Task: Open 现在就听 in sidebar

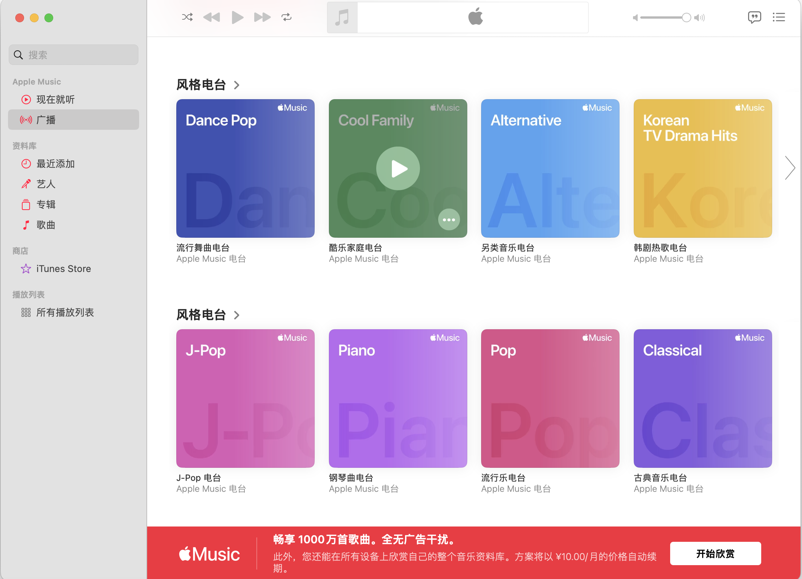Action: coord(55,100)
